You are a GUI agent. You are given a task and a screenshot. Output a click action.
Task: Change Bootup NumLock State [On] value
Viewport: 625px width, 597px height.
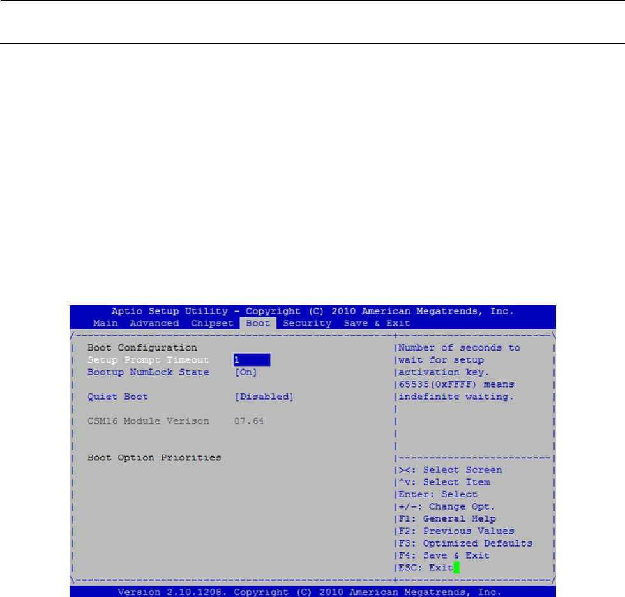(x=246, y=372)
